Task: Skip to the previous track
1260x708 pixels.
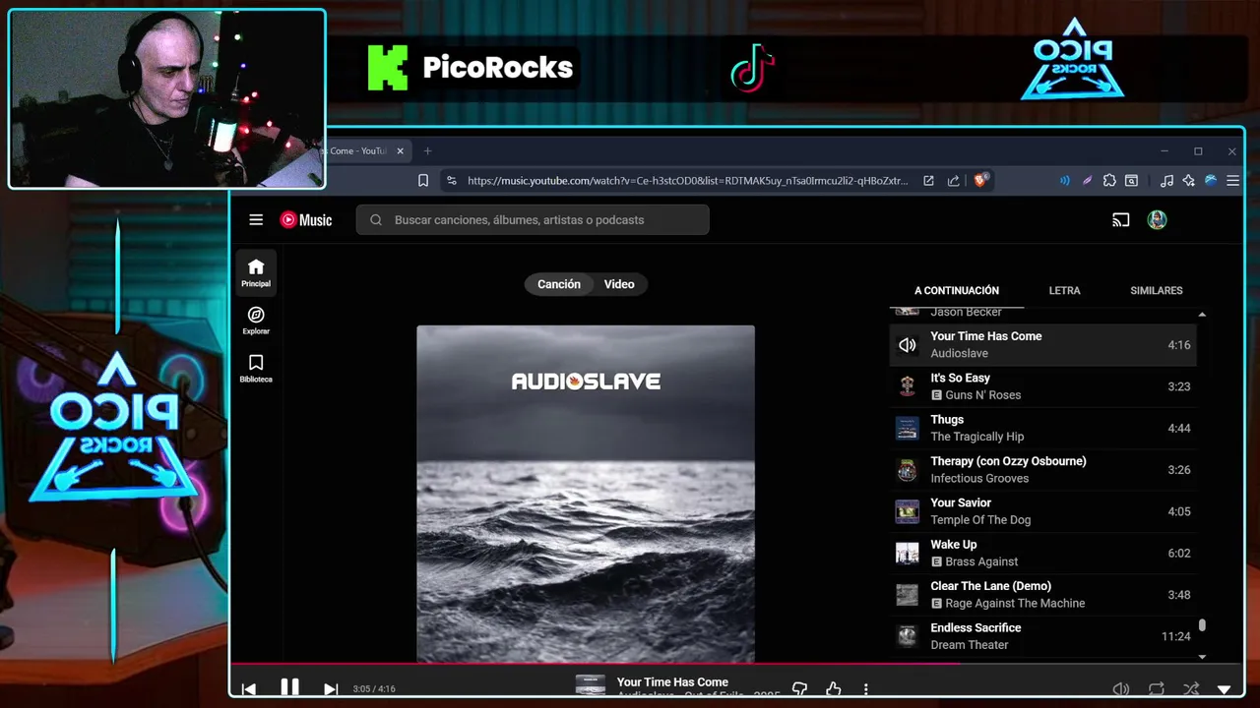Action: click(249, 689)
